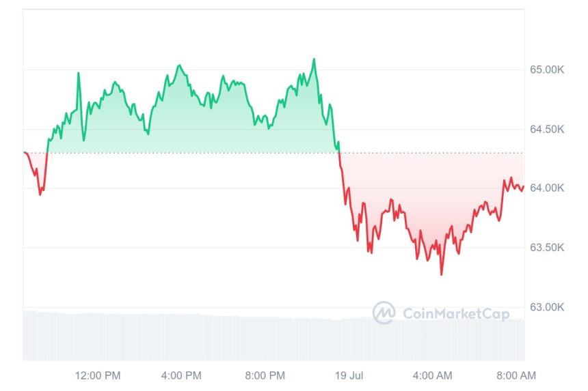The width and height of the screenshot is (588, 391).
Task: Click the gray volume bars area
Action: click(205, 338)
